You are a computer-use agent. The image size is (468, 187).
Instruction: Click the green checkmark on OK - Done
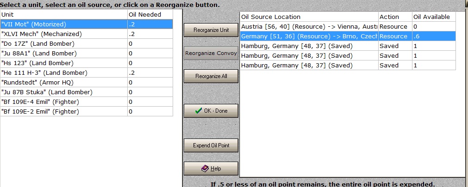(x=198, y=111)
